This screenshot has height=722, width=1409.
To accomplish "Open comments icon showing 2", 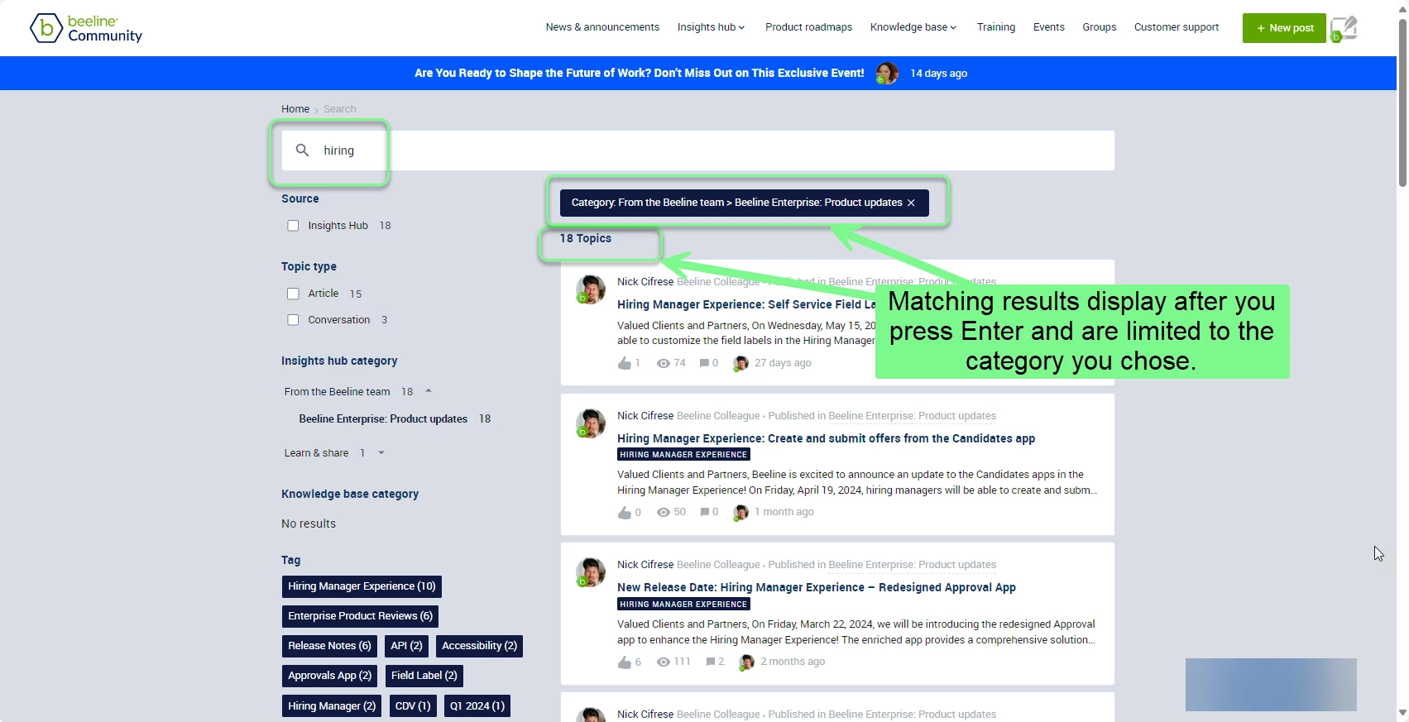I will (x=710, y=662).
